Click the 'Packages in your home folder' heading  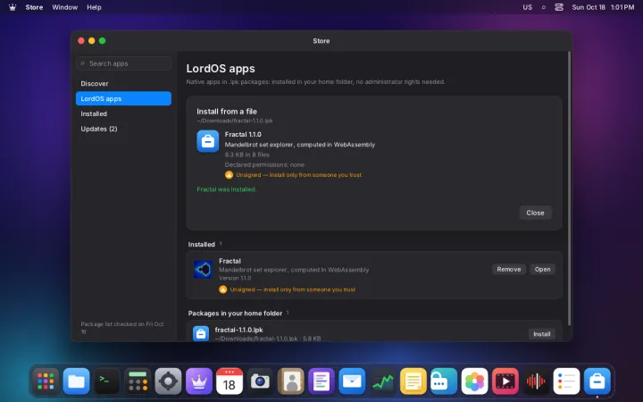pyautogui.click(x=235, y=313)
